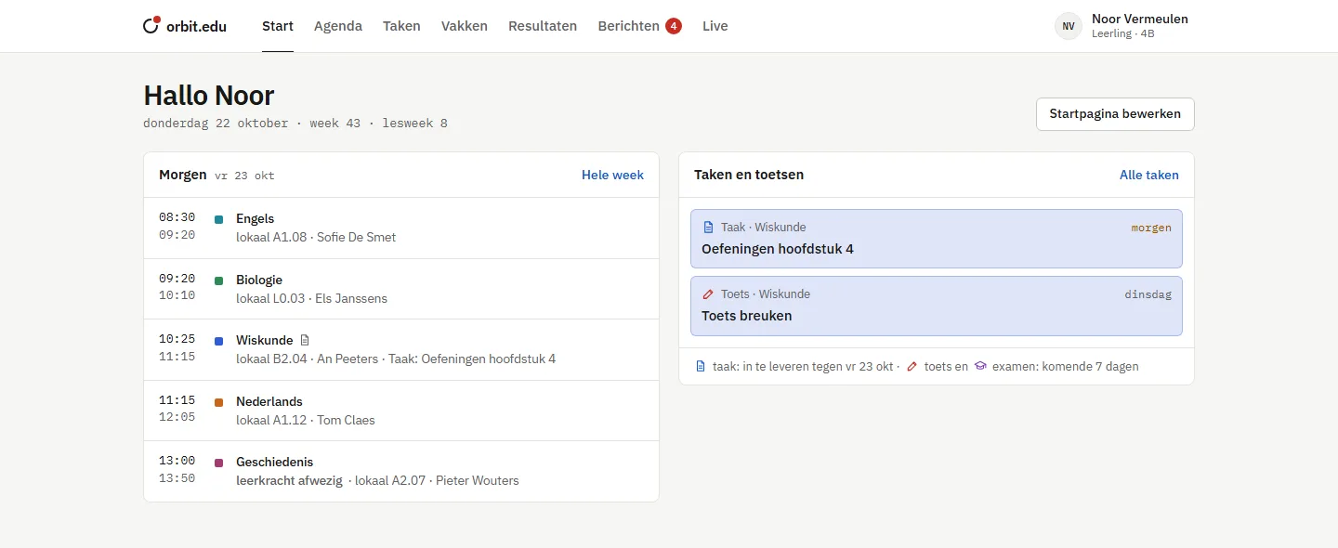Select the Wiskunde lesson title
Image resolution: width=1338 pixels, height=548 pixels.
pyautogui.click(x=265, y=340)
